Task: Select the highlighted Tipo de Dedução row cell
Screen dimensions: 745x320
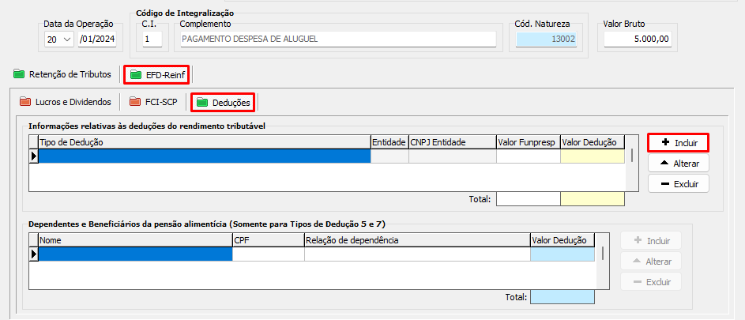Action: pyautogui.click(x=204, y=156)
